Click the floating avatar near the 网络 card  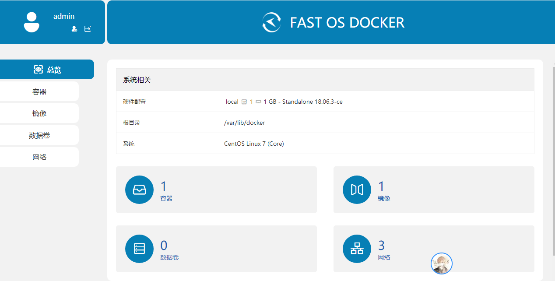[x=442, y=263]
